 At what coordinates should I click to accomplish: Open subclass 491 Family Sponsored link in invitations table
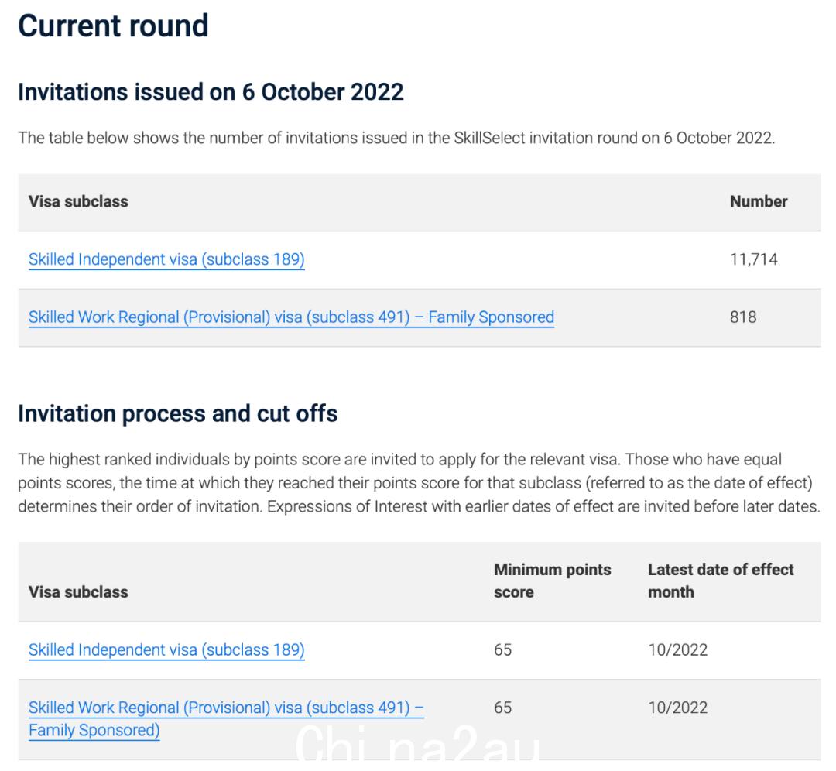[x=291, y=317]
